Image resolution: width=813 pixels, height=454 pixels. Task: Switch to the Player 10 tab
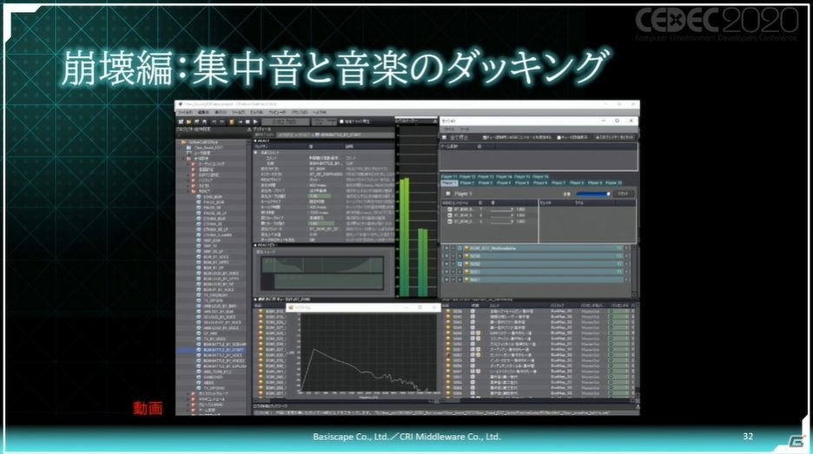tap(613, 183)
